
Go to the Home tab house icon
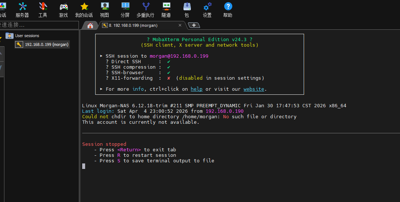[90, 26]
